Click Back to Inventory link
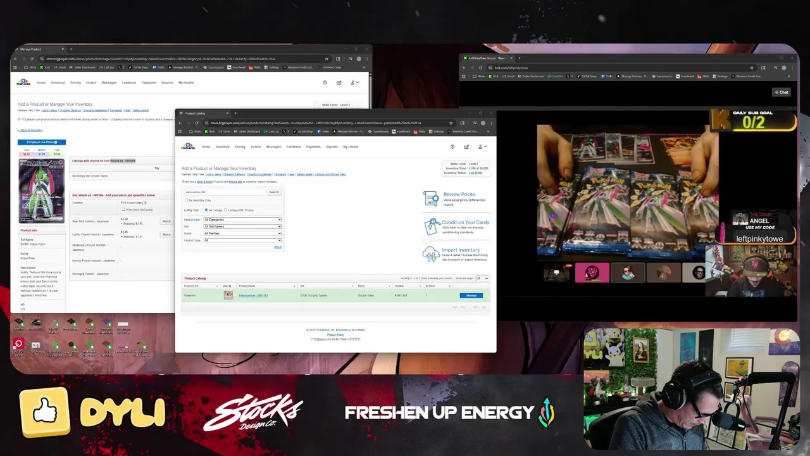Screen dimensions: 810x456 pyautogui.click(x=30, y=130)
